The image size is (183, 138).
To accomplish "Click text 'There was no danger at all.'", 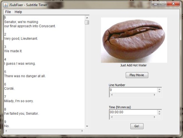I will pos(25,76).
